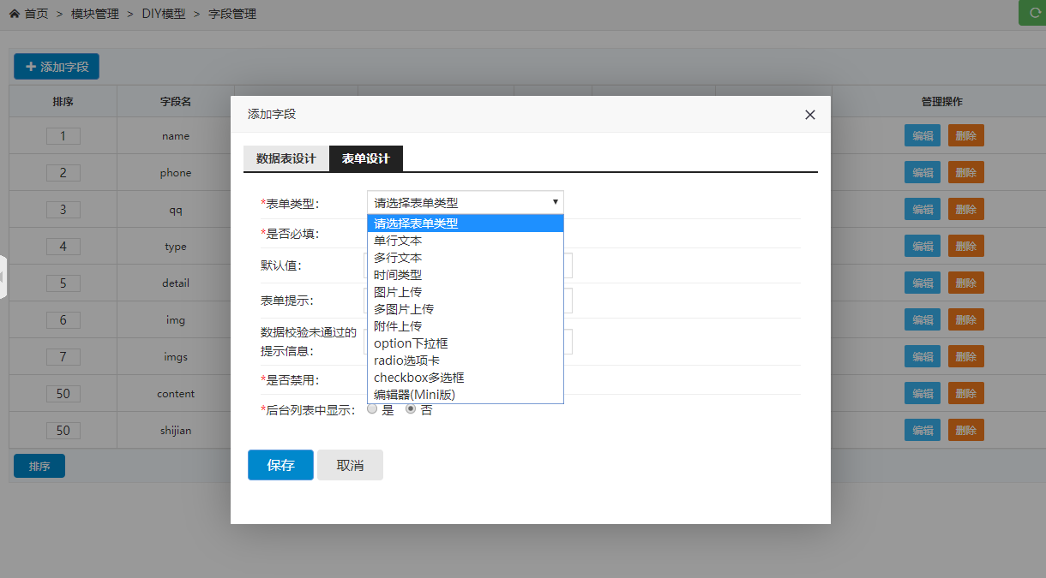Select 是 radio for 后台列表中显示
The image size is (1046, 578).
pyautogui.click(x=372, y=409)
